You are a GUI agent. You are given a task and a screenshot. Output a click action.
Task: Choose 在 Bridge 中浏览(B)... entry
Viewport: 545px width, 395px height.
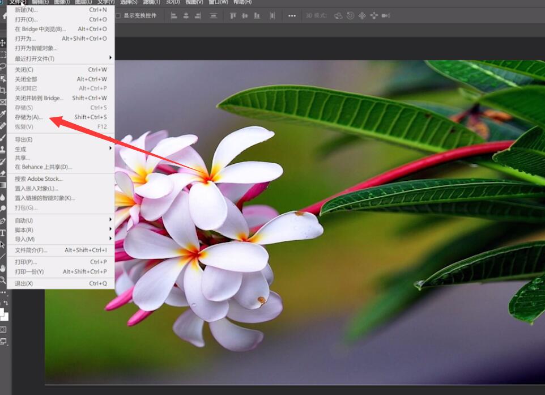tap(61, 29)
